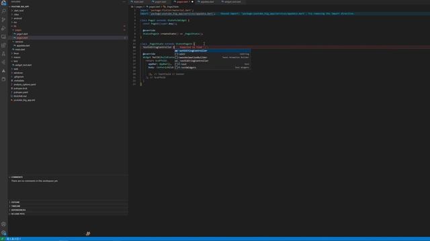Choose the f-test snippet suggestion
The image size is (430, 241).
coord(212,64)
